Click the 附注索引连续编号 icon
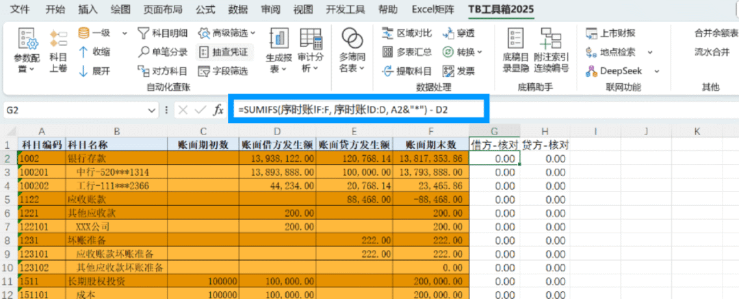Image resolution: width=739 pixels, height=299 pixels. pyautogui.click(x=550, y=38)
